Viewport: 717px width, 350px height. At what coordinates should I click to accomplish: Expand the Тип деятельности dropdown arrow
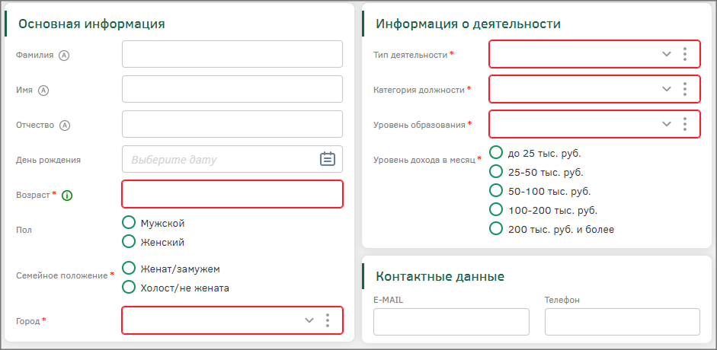[x=666, y=54]
